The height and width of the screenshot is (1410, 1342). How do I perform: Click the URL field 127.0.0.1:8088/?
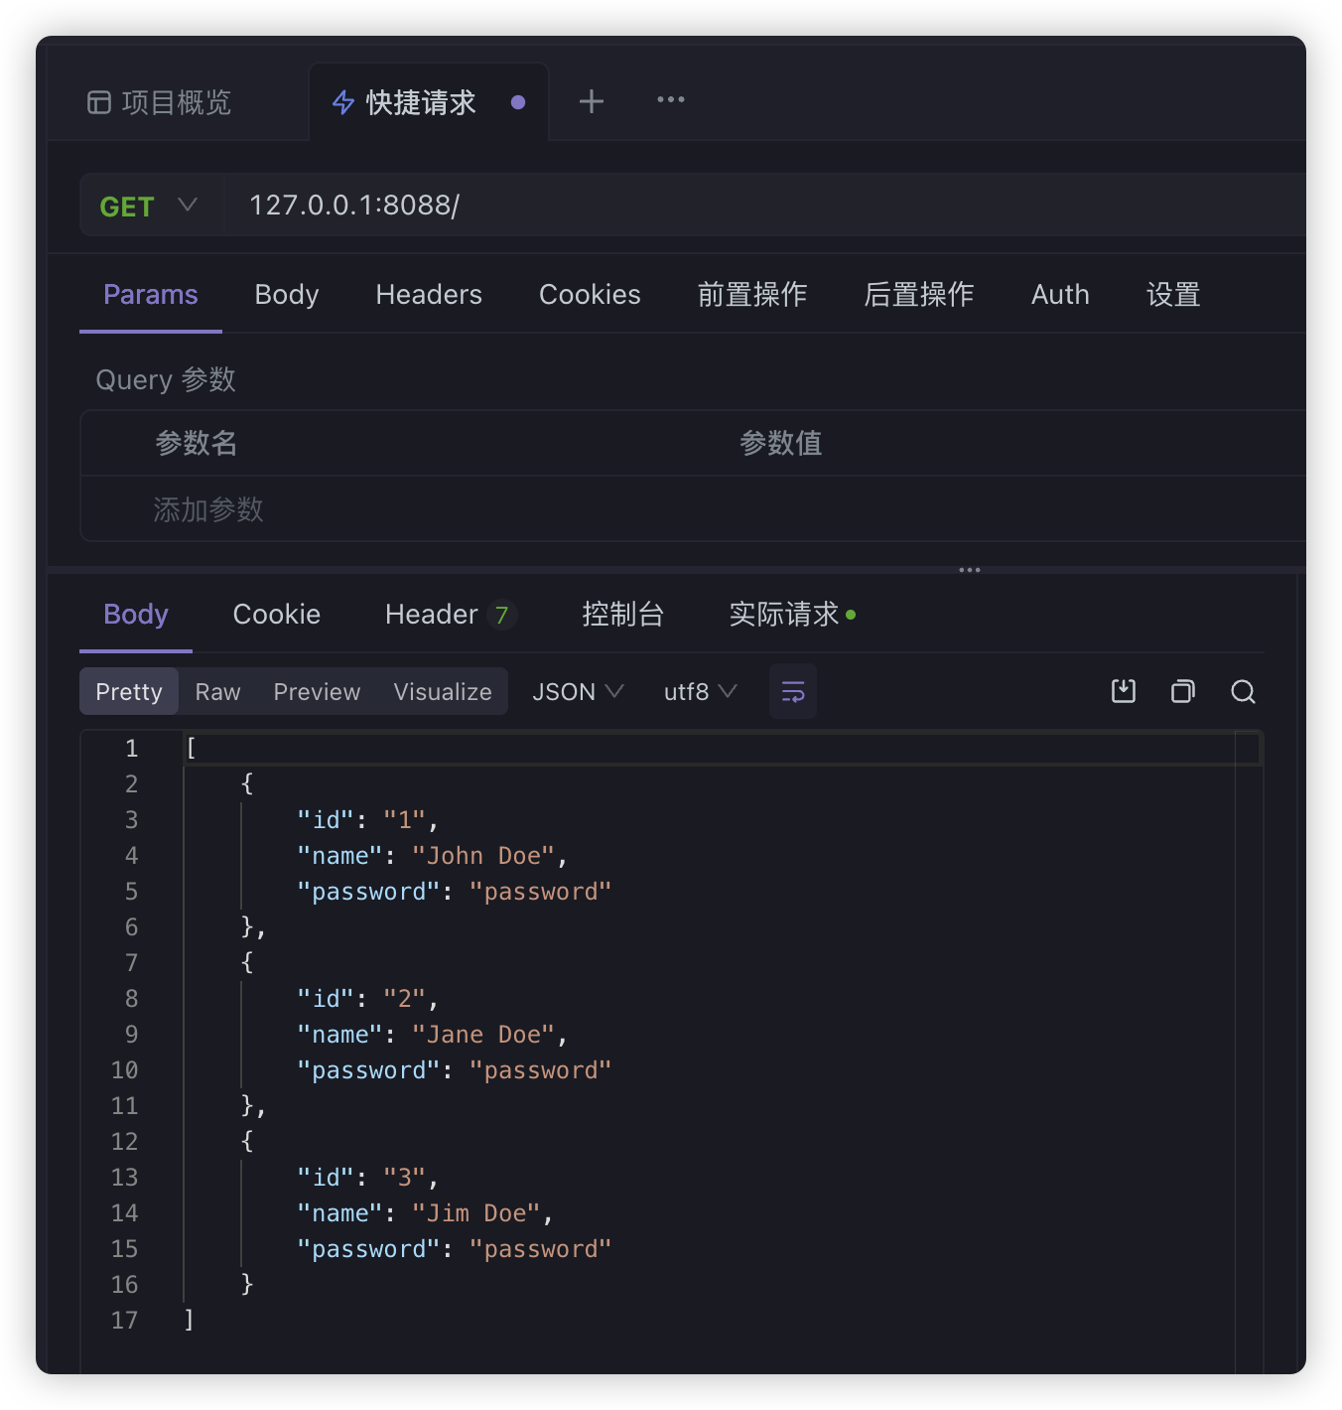pos(695,206)
